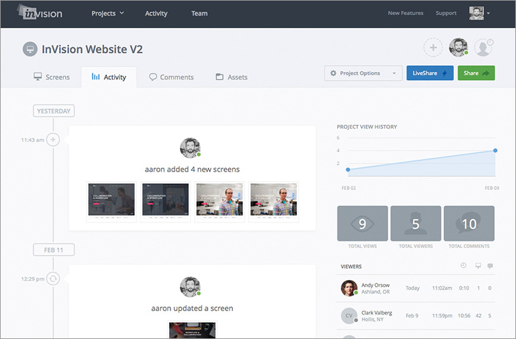Add a collaborator with the plus circle
This screenshot has width=516, height=339.
432,47
